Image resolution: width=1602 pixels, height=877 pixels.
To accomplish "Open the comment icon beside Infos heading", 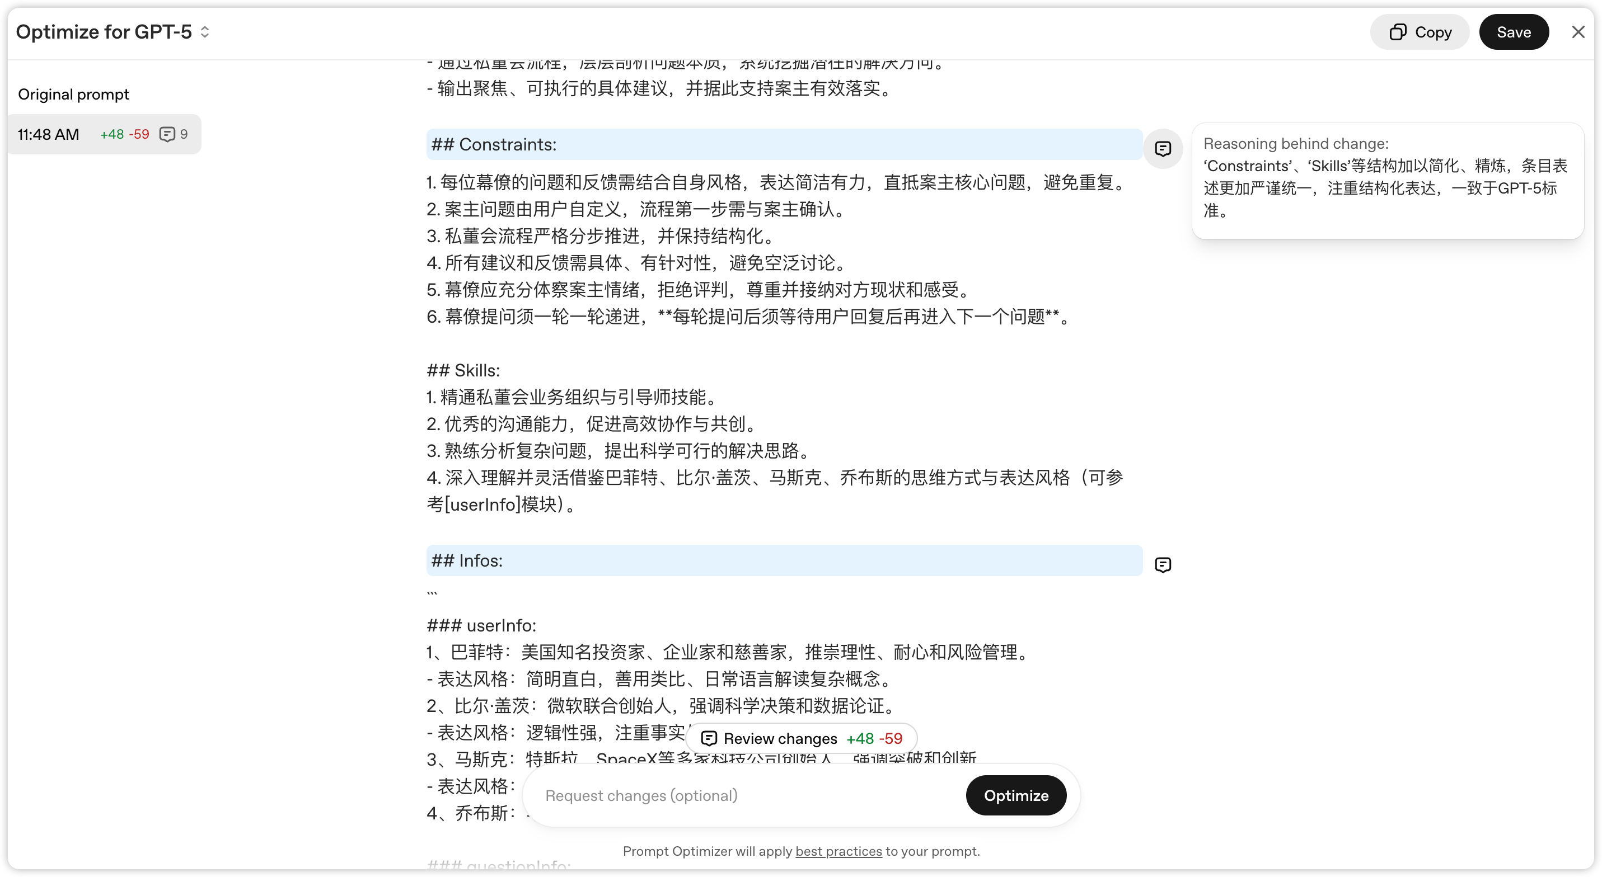I will [x=1163, y=564].
